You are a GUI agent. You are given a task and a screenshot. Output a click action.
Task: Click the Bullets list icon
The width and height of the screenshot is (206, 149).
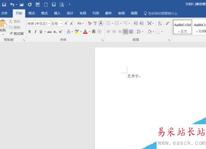click(x=108, y=23)
